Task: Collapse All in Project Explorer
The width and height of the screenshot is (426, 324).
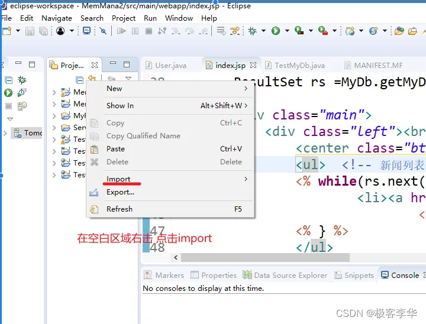Action: click(80, 80)
